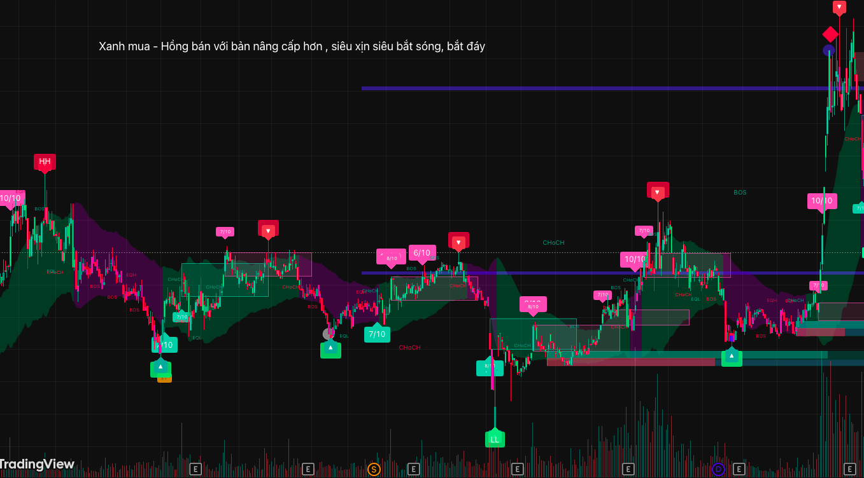Click the large teal CHoCH text
Image resolution: width=864 pixels, height=478 pixels.
pos(553,243)
